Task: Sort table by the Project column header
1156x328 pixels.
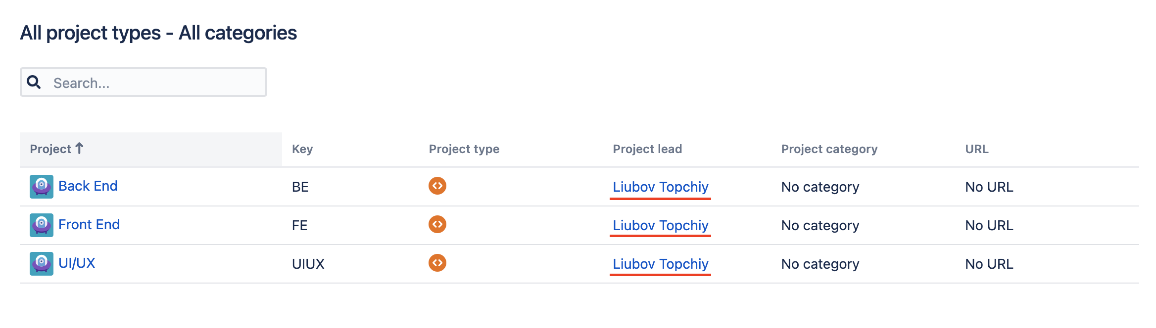Action: [x=50, y=149]
